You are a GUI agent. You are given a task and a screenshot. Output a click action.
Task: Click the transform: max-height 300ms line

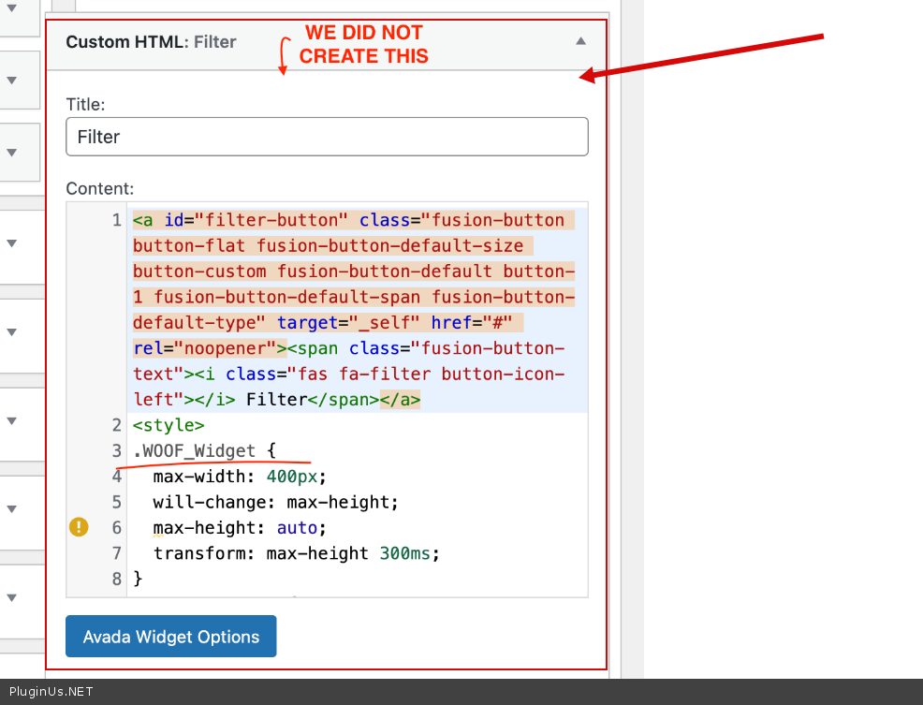tap(296, 553)
